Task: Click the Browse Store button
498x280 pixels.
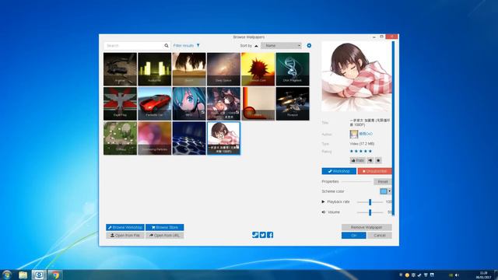Action: pyautogui.click(x=164, y=227)
